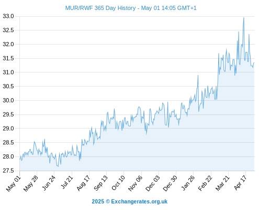Click the Sep 13 date label
This screenshot has height=210, width=259.
(x=100, y=183)
